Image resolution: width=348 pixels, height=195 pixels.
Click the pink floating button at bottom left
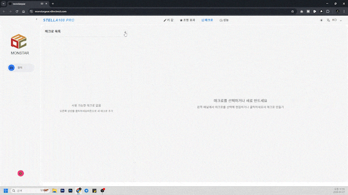21,173
